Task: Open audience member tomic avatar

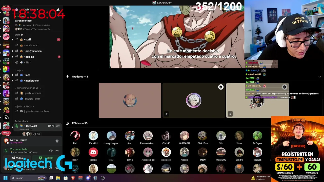Action: click(x=130, y=152)
